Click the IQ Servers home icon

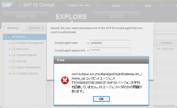[9, 36]
